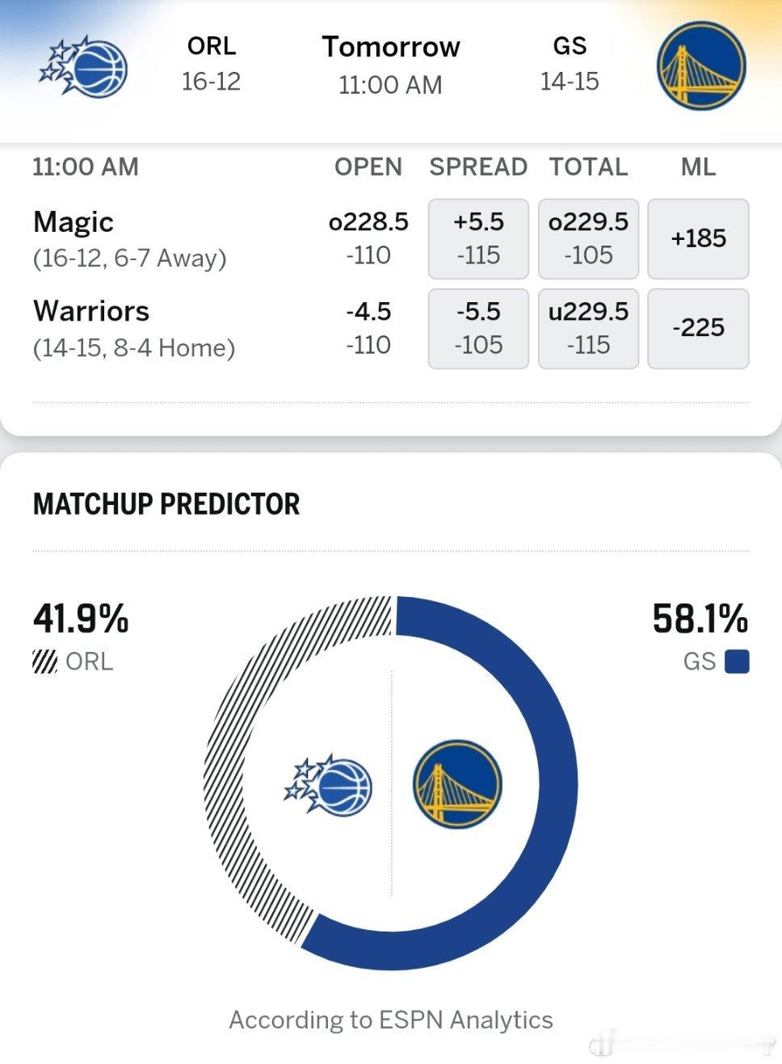Tap the Magic logo inside predictor donut

(328, 785)
